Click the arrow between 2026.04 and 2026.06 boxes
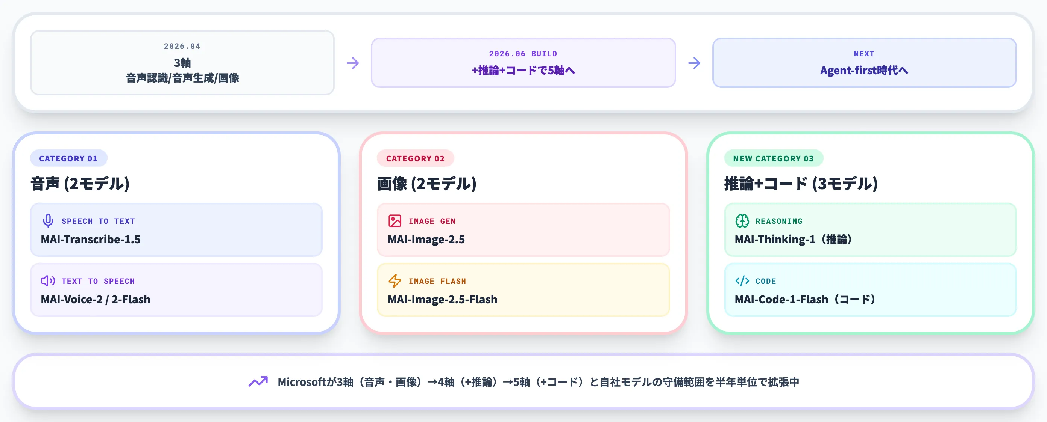 pos(353,63)
